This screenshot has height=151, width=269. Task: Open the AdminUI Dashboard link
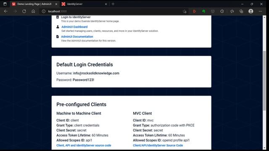coord(74,27)
